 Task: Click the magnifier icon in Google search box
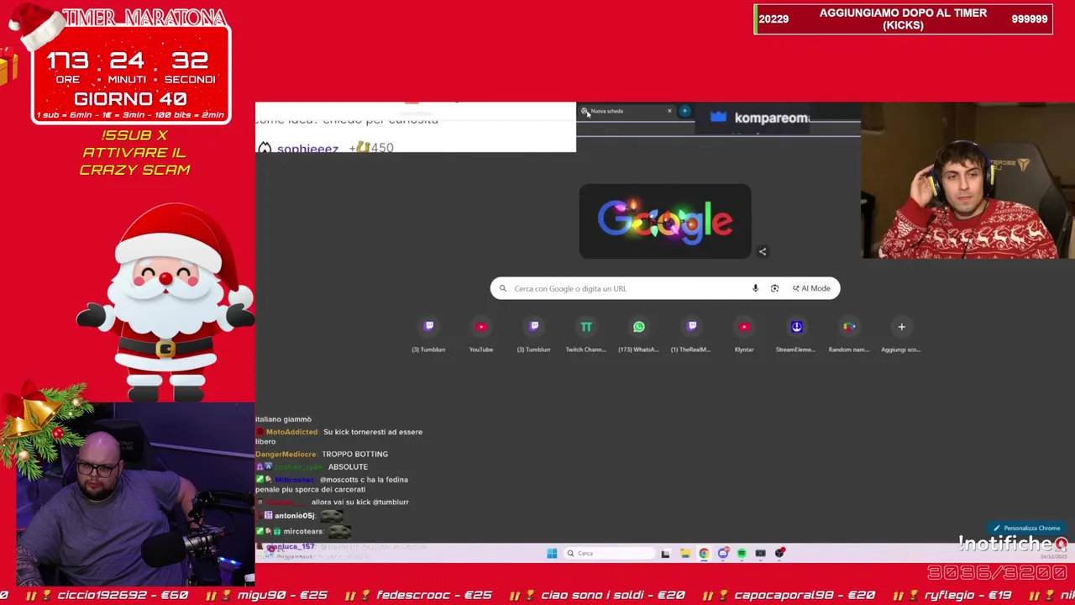pyautogui.click(x=503, y=288)
